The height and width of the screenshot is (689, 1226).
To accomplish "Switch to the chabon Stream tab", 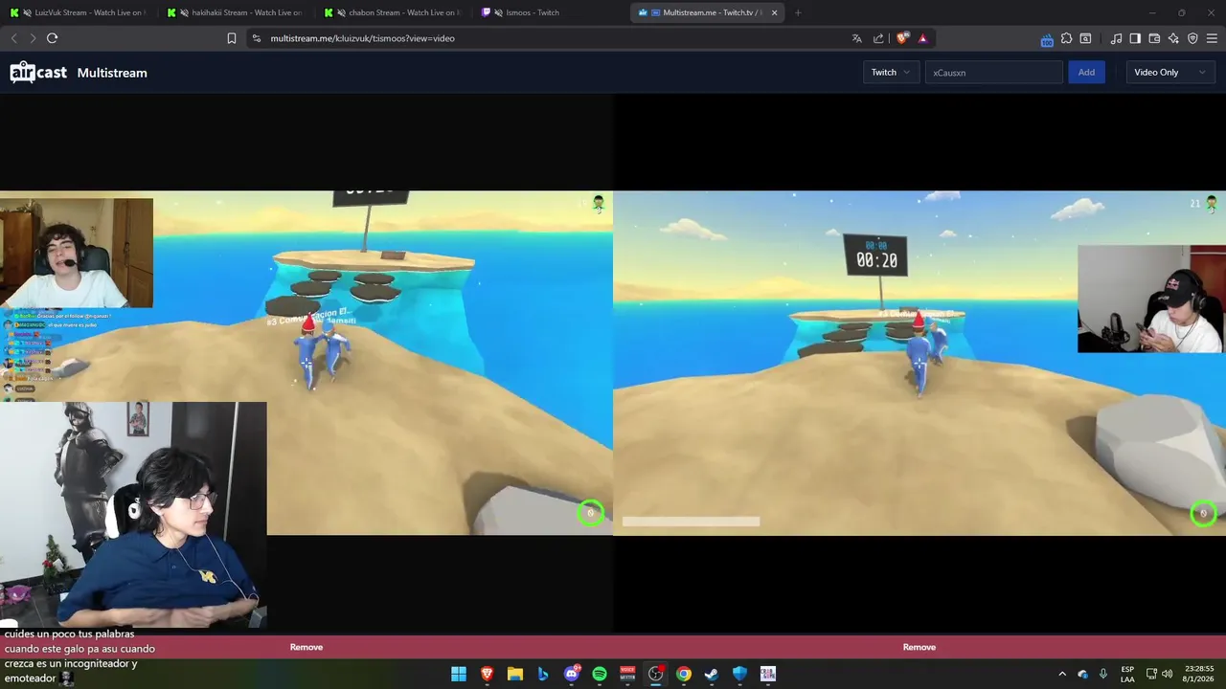I will coord(393,12).
